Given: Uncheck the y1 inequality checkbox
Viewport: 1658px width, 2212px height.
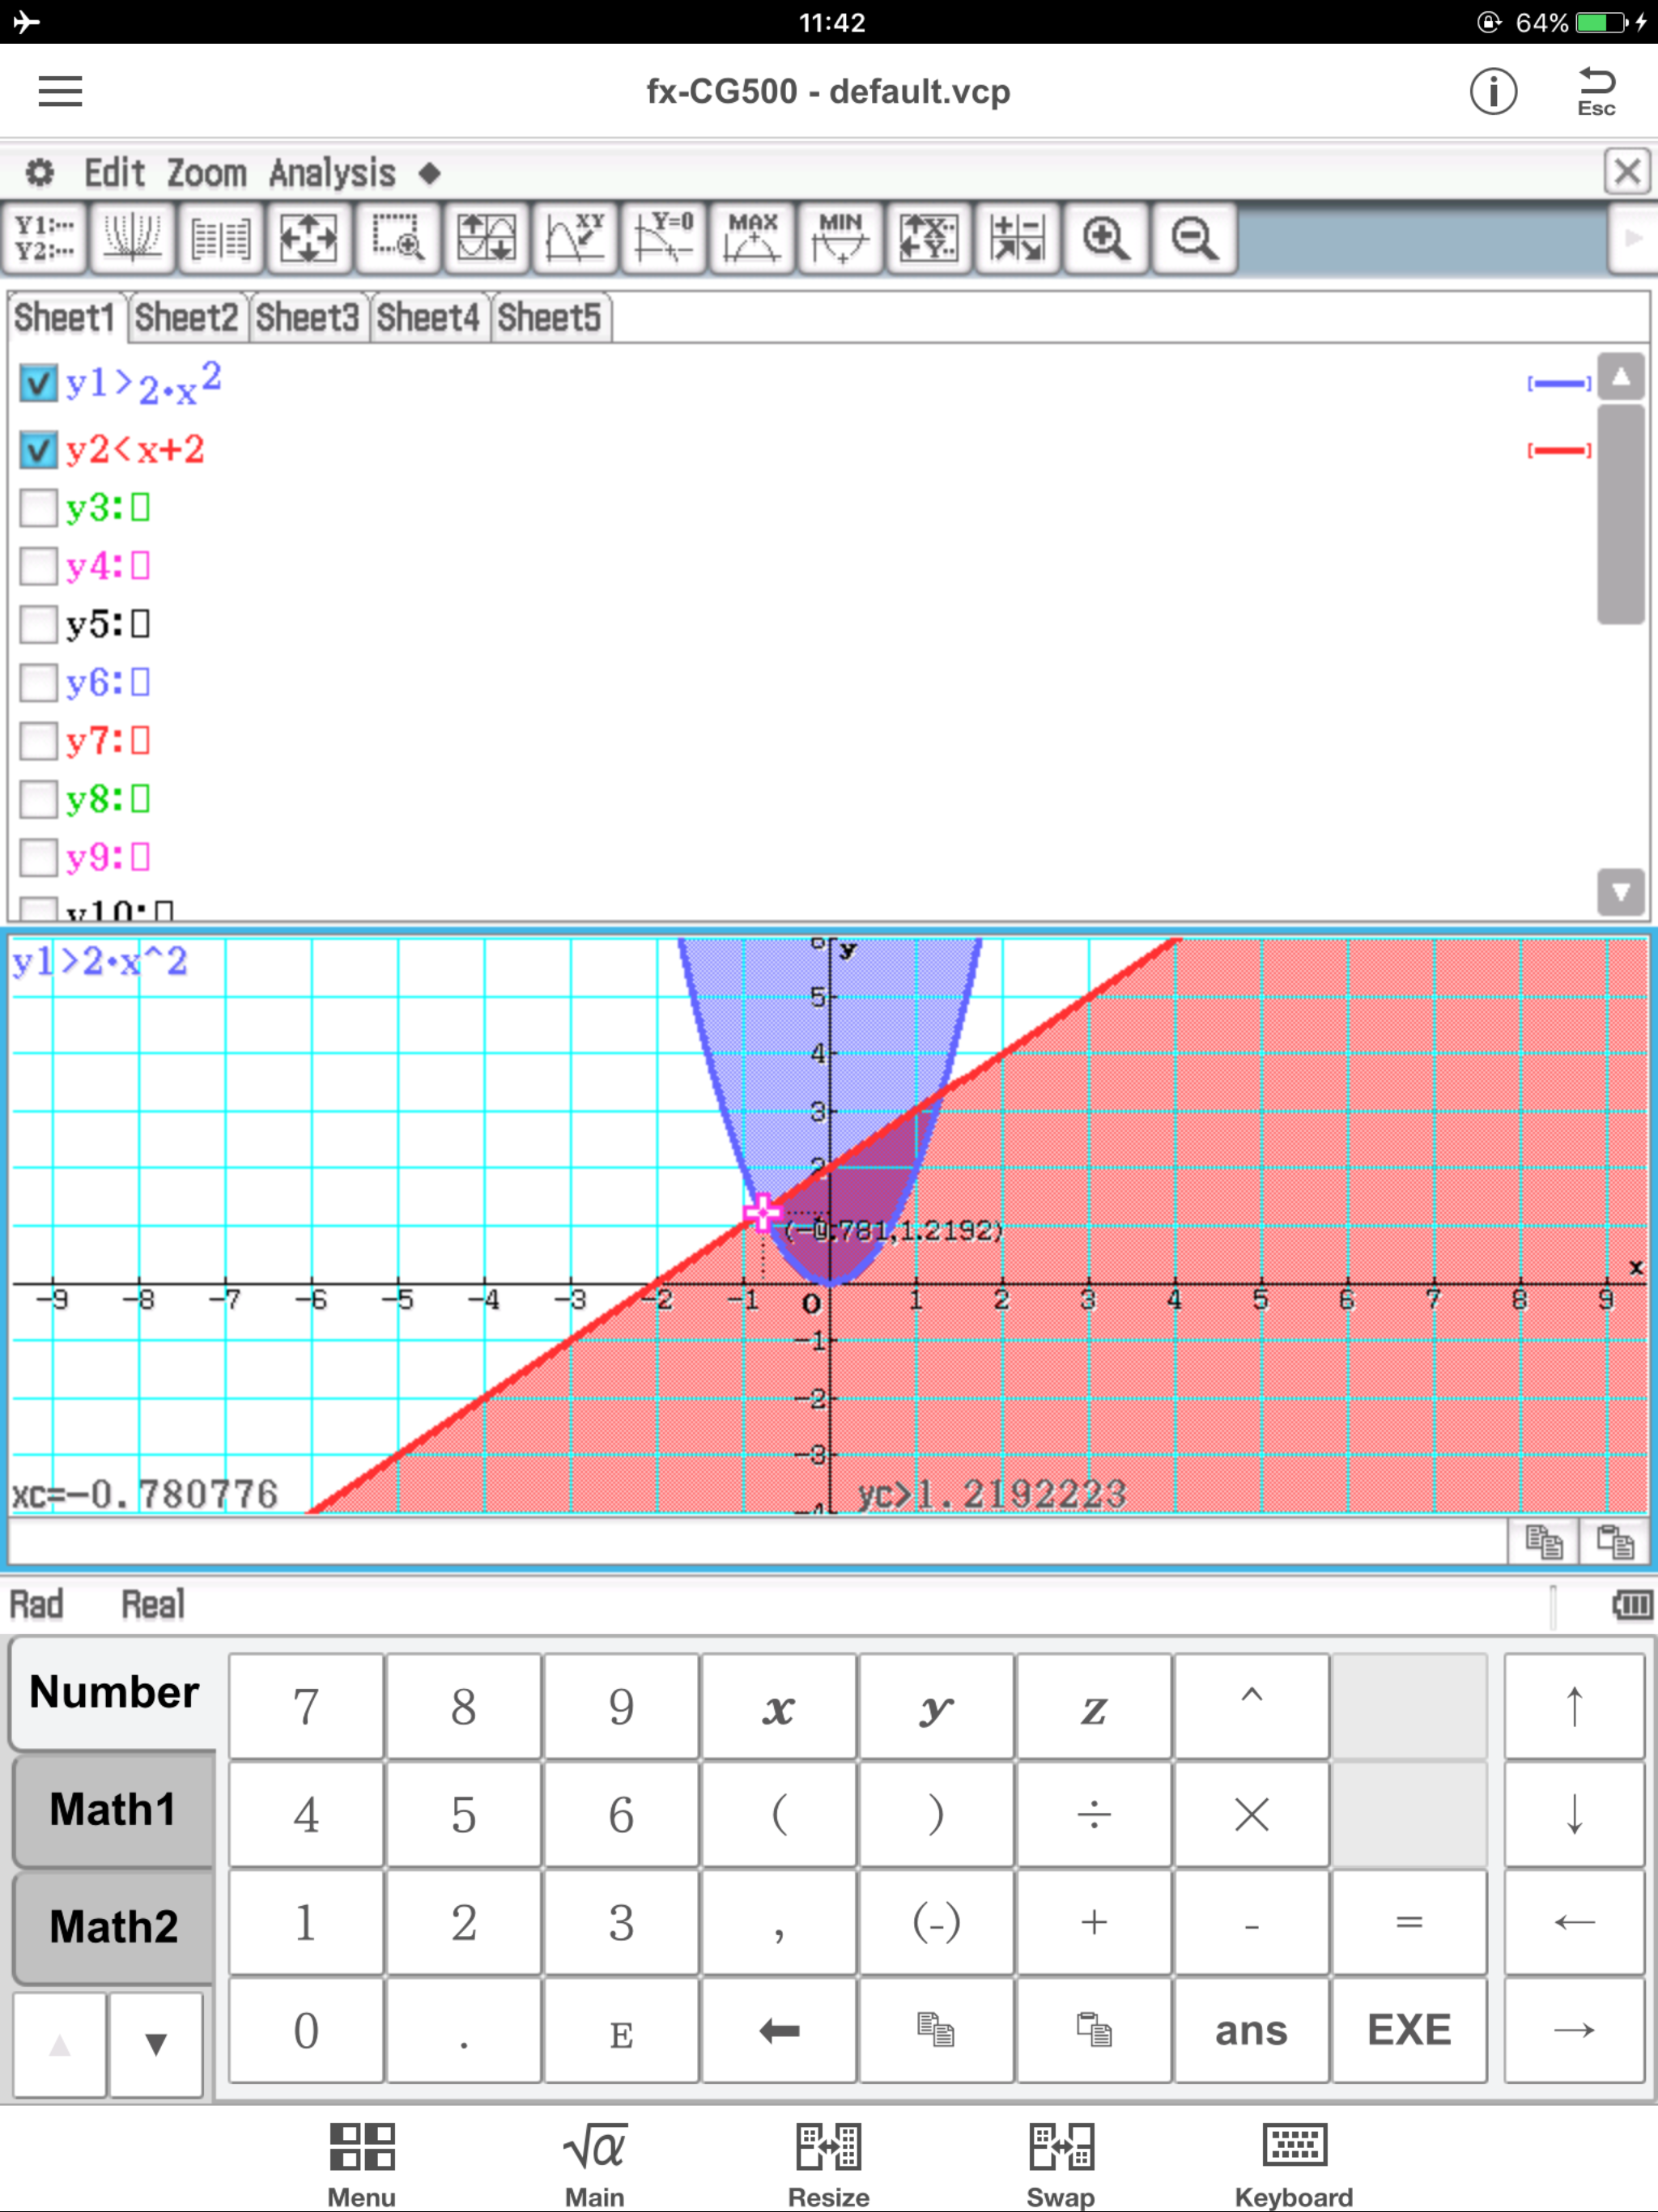Looking at the screenshot, I should 38,384.
